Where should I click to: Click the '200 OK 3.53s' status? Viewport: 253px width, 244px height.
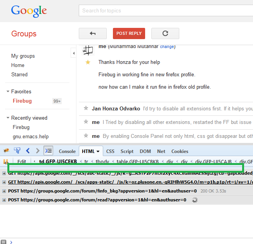pos(213,191)
